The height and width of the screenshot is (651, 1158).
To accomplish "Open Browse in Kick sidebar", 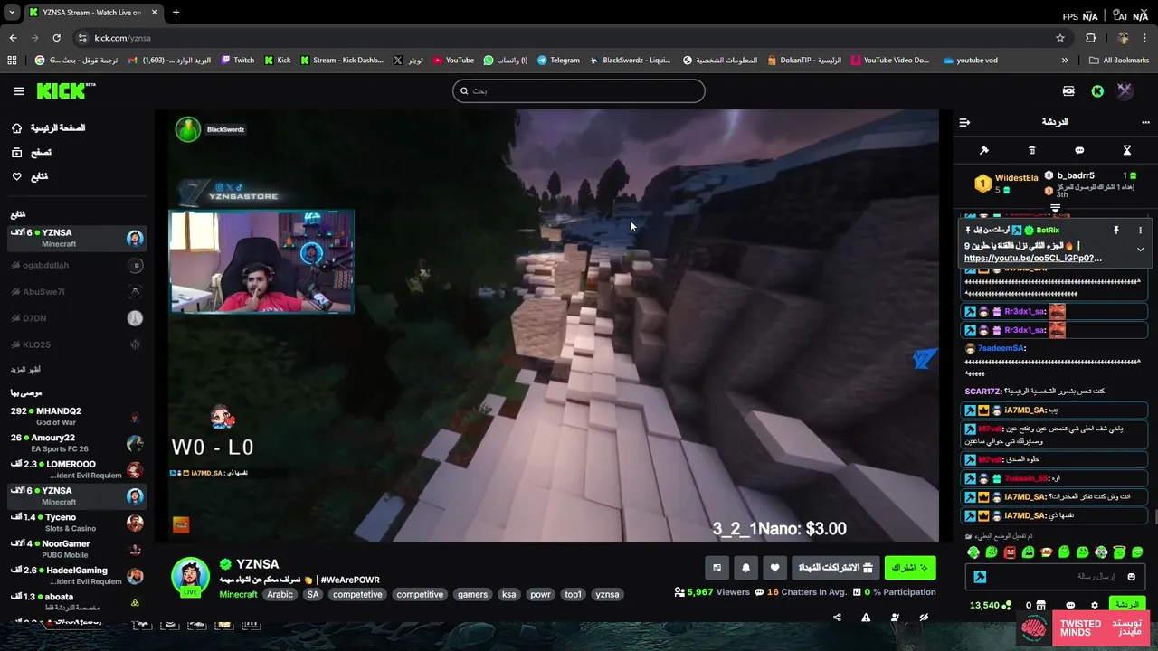I will coord(32,153).
